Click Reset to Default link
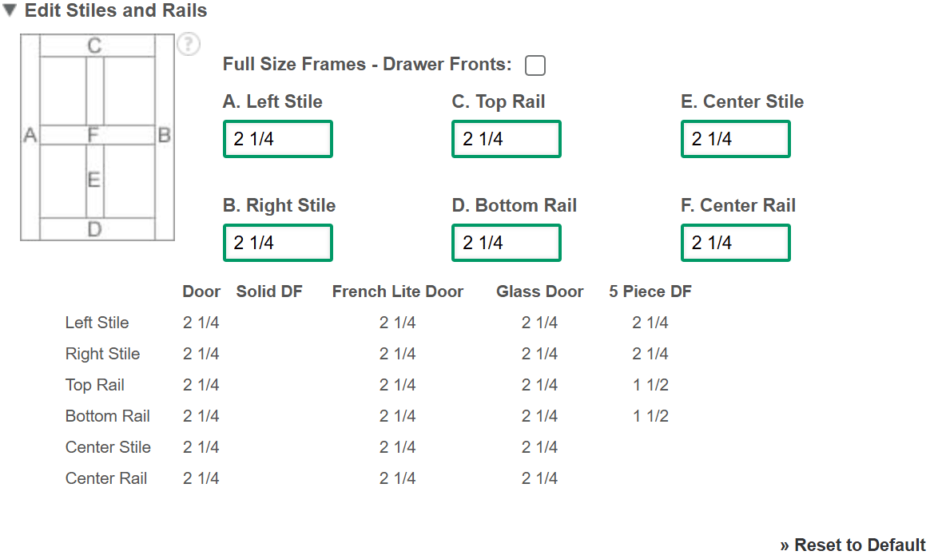Image resolution: width=930 pixels, height=555 pixels. [852, 545]
